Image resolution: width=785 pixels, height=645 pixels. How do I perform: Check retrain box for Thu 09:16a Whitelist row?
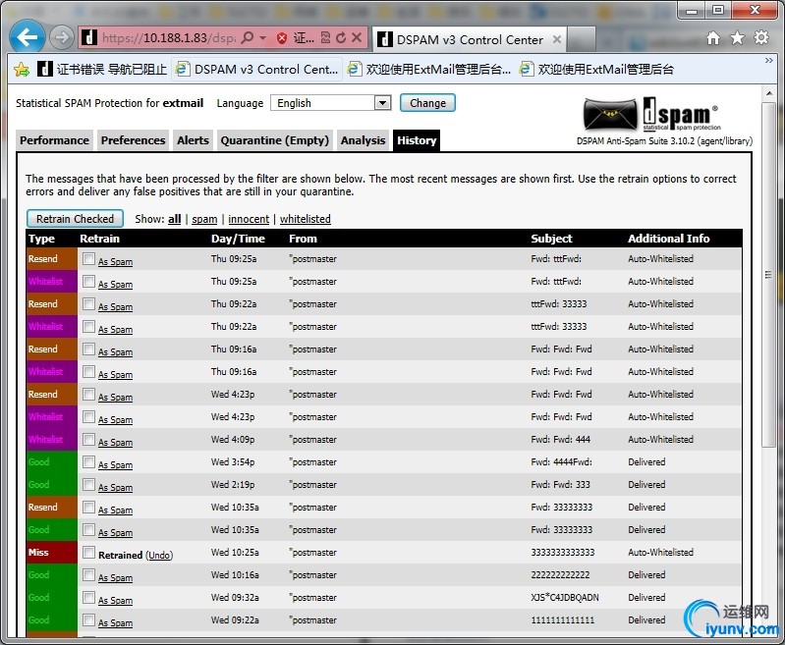coord(88,371)
